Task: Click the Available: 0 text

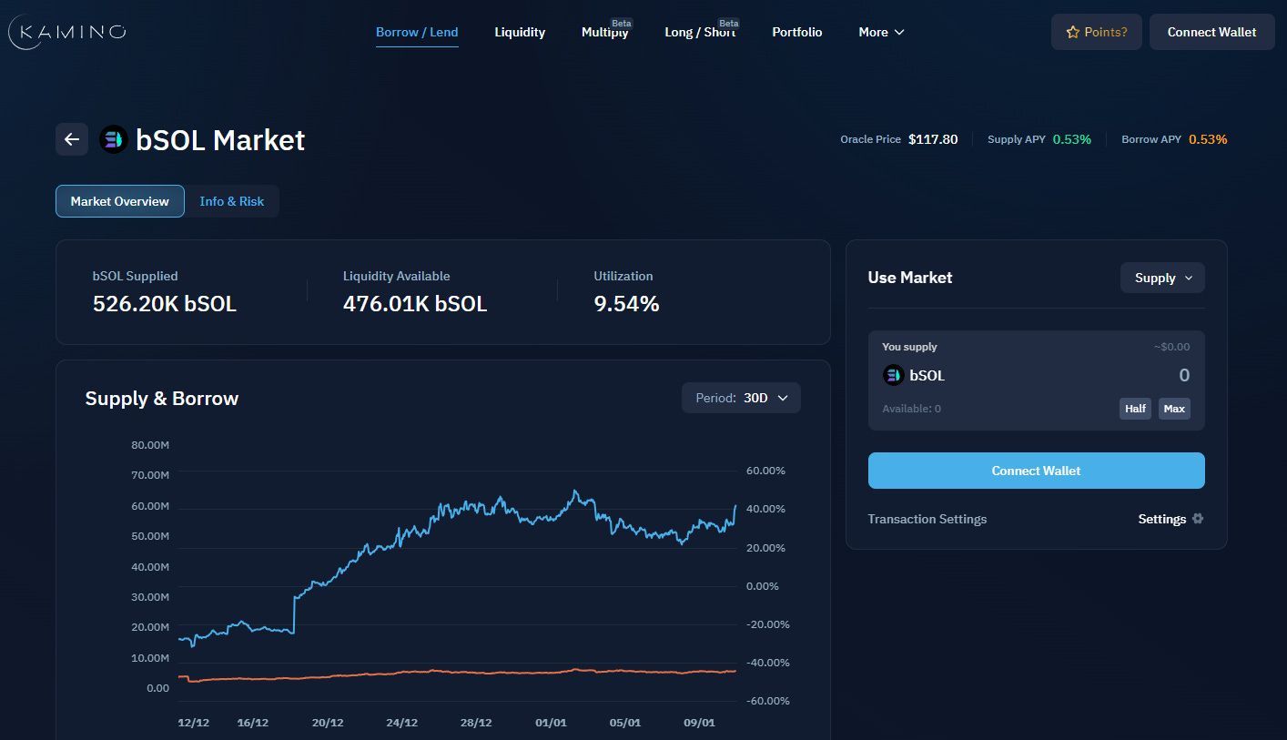Action: click(912, 409)
